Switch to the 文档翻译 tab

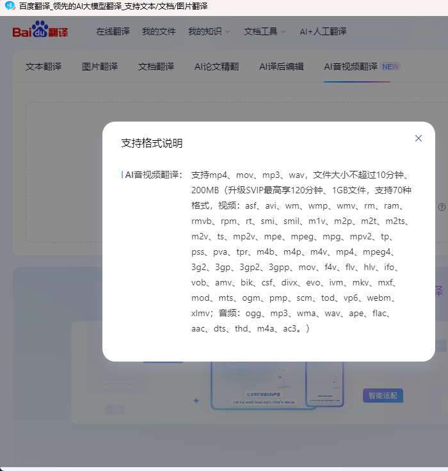pos(156,67)
